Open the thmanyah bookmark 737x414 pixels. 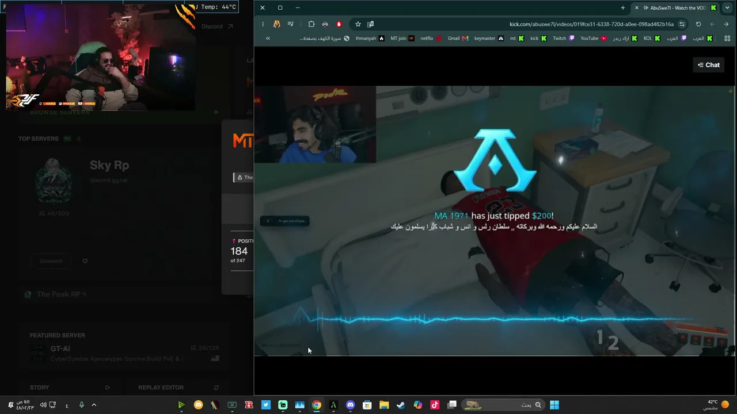[x=370, y=39]
